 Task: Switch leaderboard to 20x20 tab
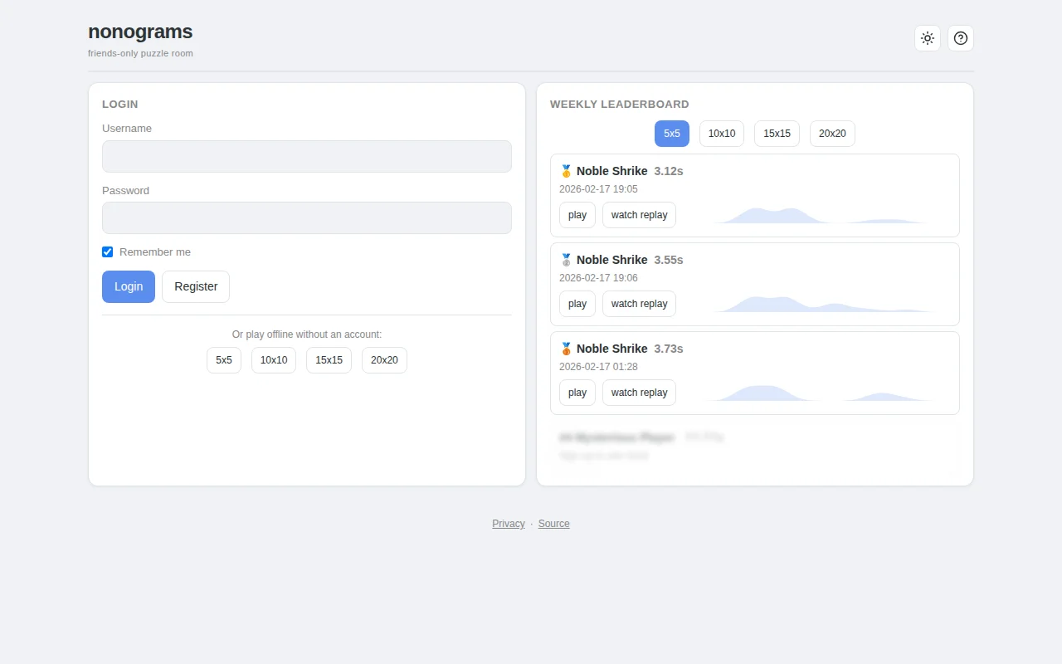click(x=832, y=134)
